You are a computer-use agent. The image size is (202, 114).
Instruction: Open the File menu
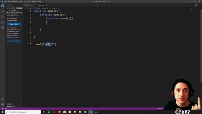6,2
